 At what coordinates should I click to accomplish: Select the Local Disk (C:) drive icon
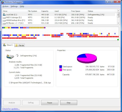pyautogui.click(x=4, y=15)
